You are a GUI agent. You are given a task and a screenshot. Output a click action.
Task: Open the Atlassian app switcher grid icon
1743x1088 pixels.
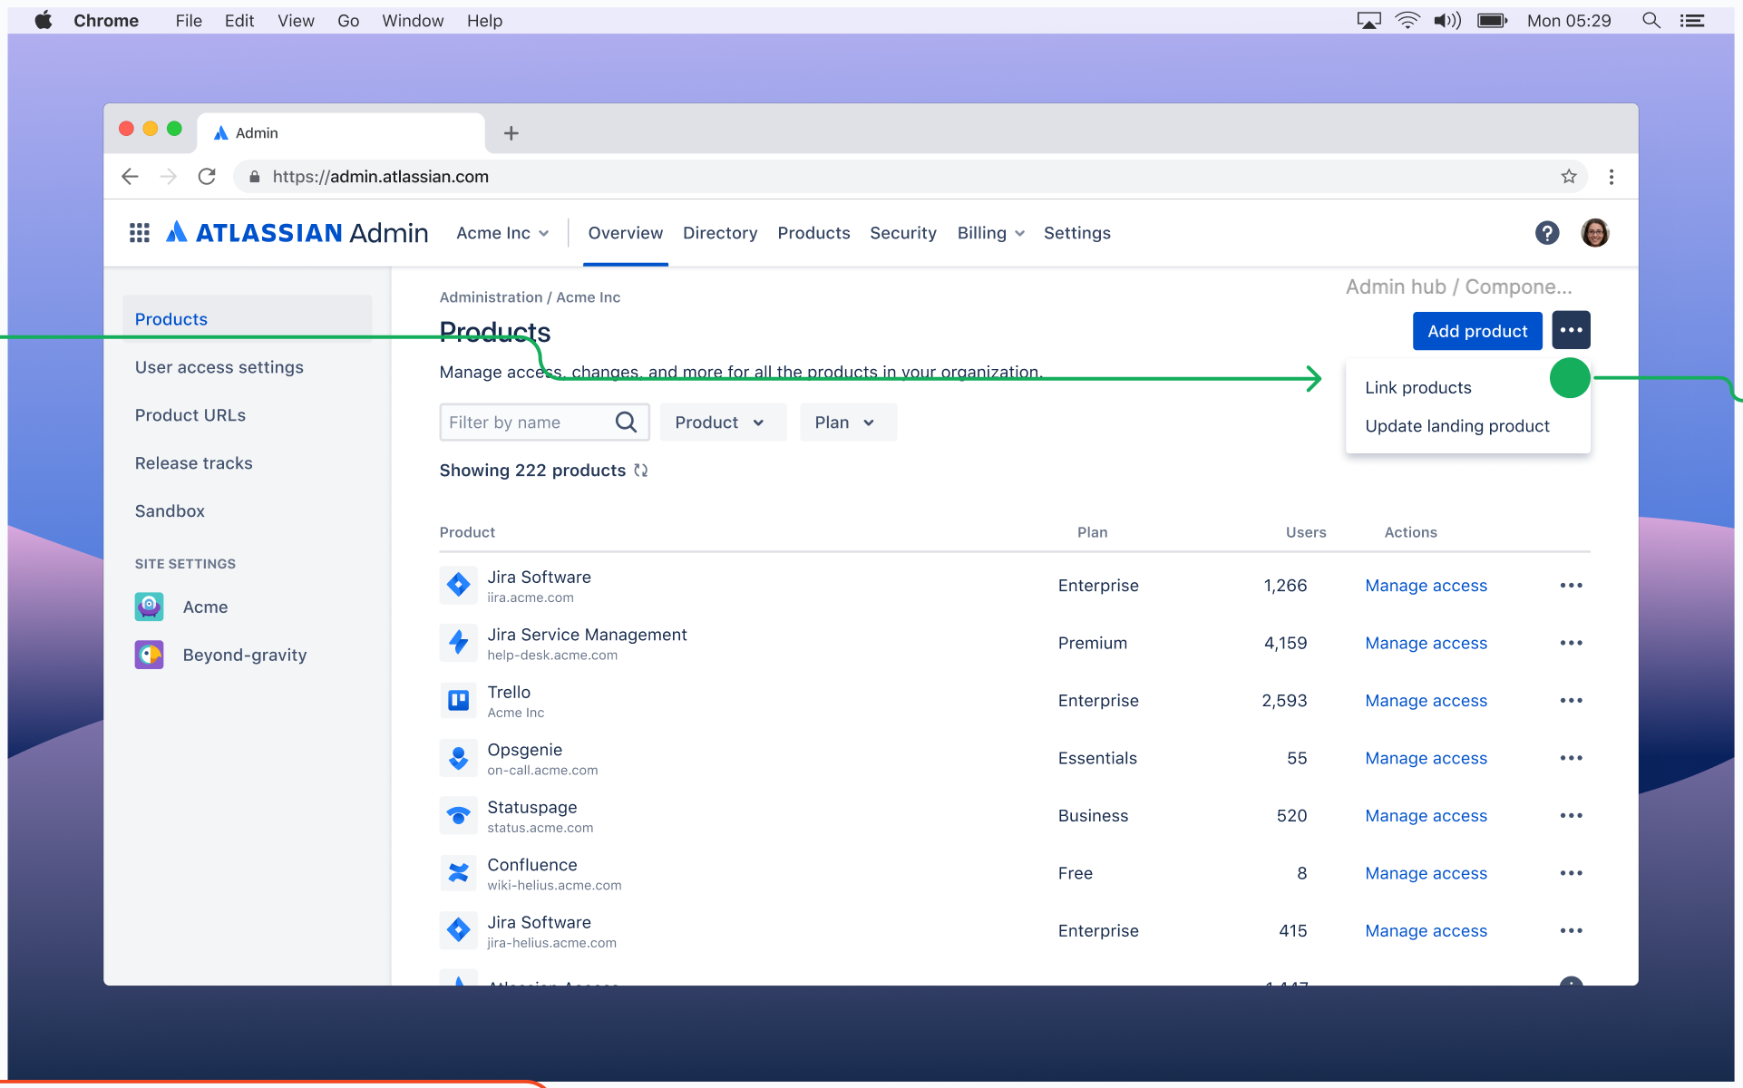pos(139,233)
